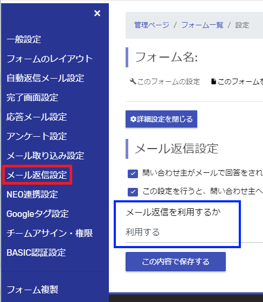Select 完了画面設定 menu item
The image size is (263, 302).
pos(32,97)
